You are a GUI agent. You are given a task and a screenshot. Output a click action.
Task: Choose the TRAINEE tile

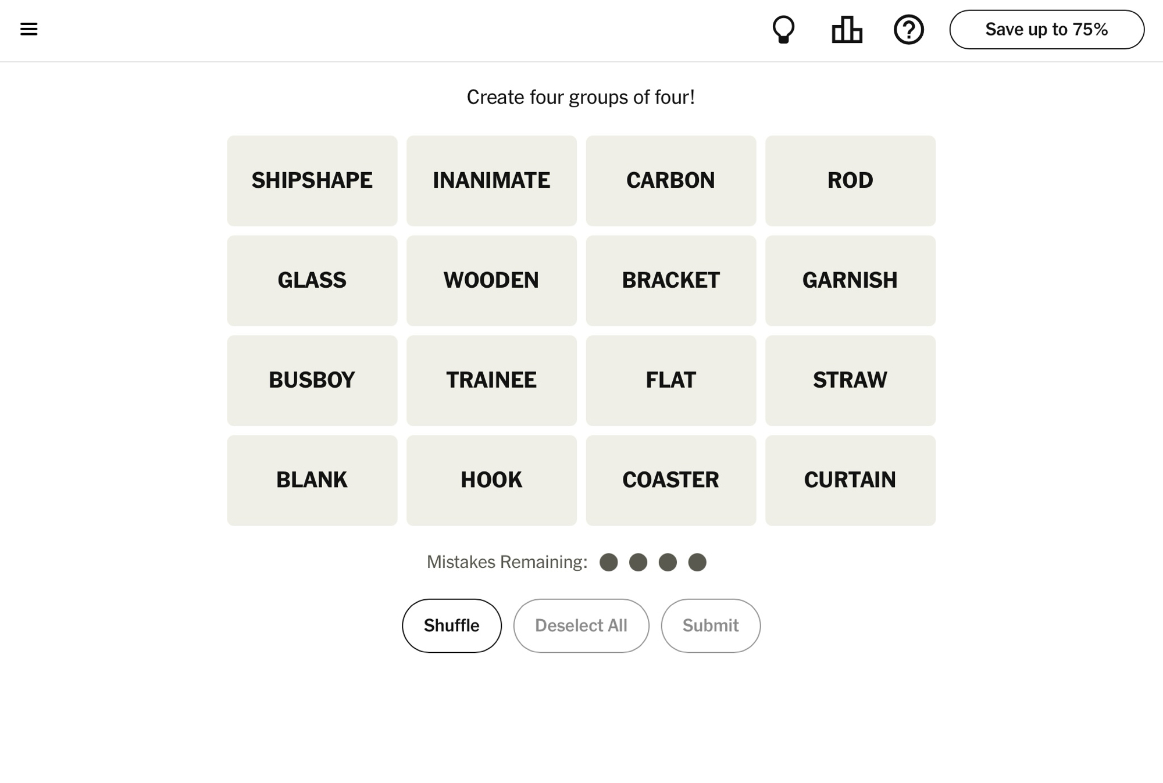491,381
